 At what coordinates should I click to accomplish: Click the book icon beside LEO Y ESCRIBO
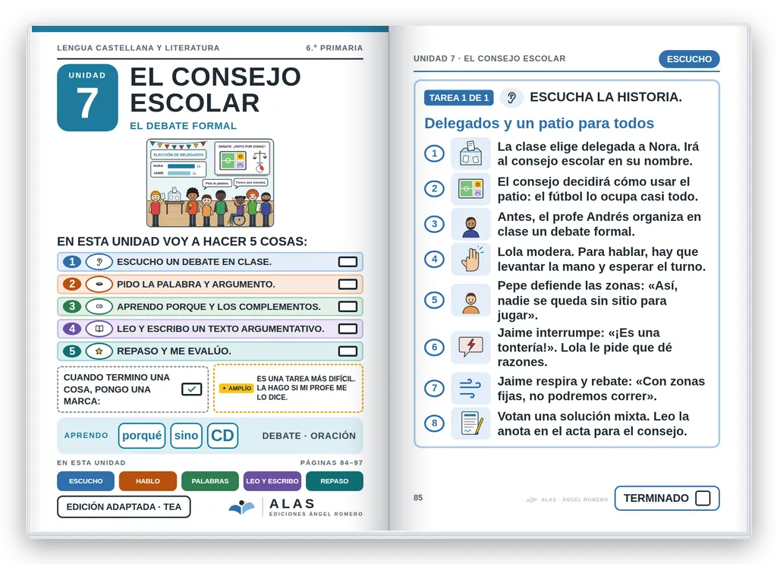coord(99,329)
